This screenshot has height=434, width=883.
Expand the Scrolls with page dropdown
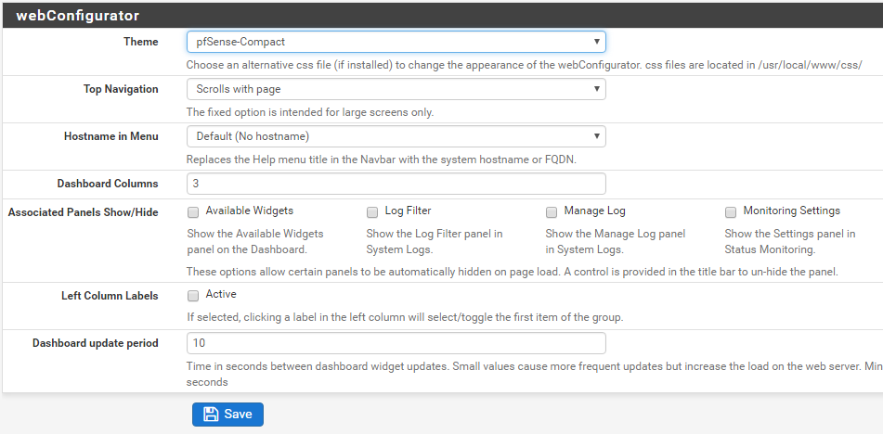click(396, 89)
